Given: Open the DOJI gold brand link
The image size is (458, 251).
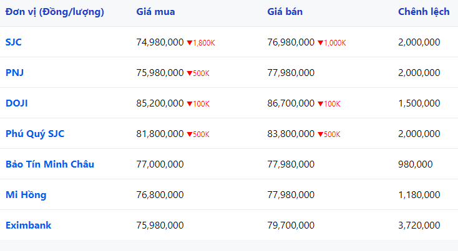Looking at the screenshot, I should pos(17,103).
